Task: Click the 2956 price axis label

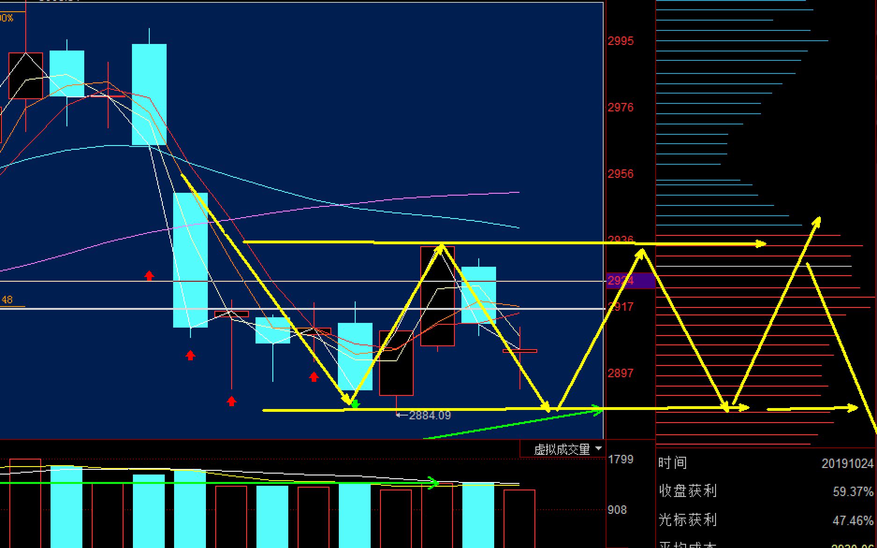Action: (x=621, y=174)
